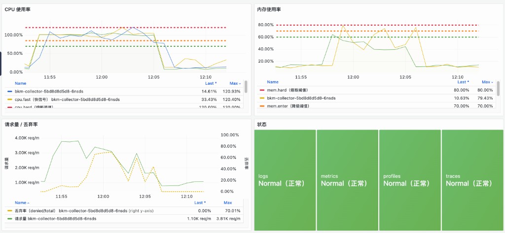Viewport: 505px width, 233px height.
Task: Click the CPU 使用率 legend scrollbar
Action: tap(246, 87)
